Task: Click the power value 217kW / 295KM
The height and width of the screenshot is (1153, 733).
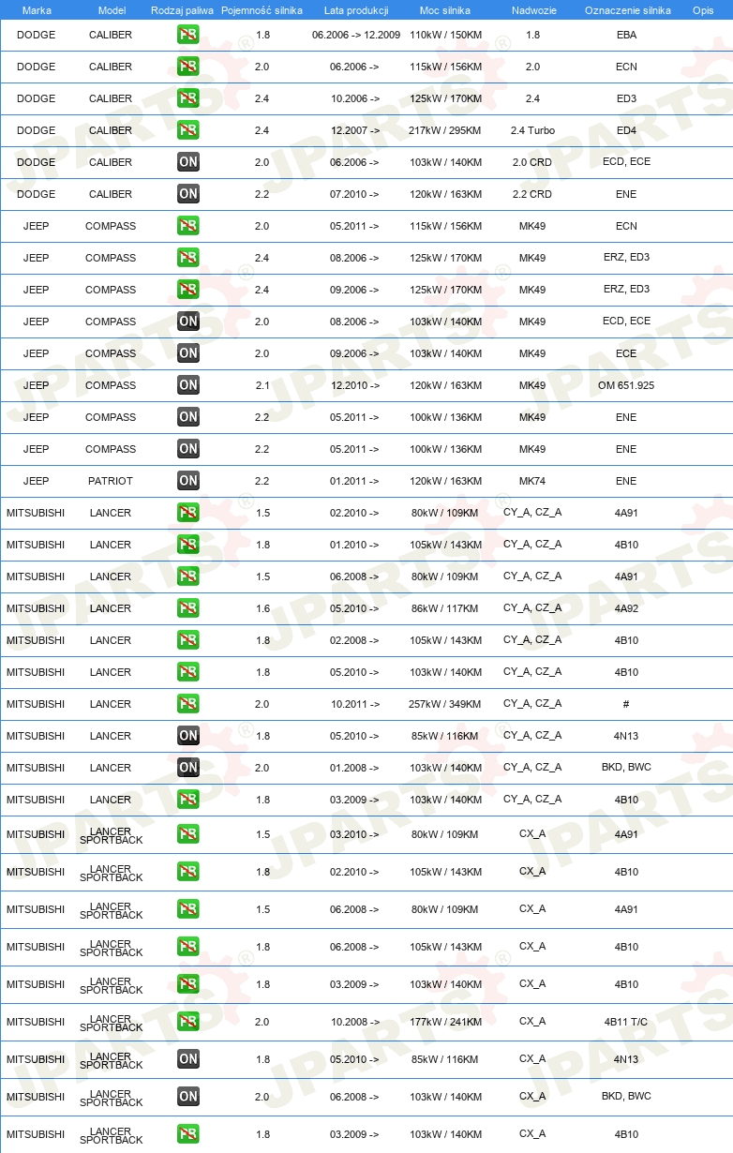Action: click(446, 130)
